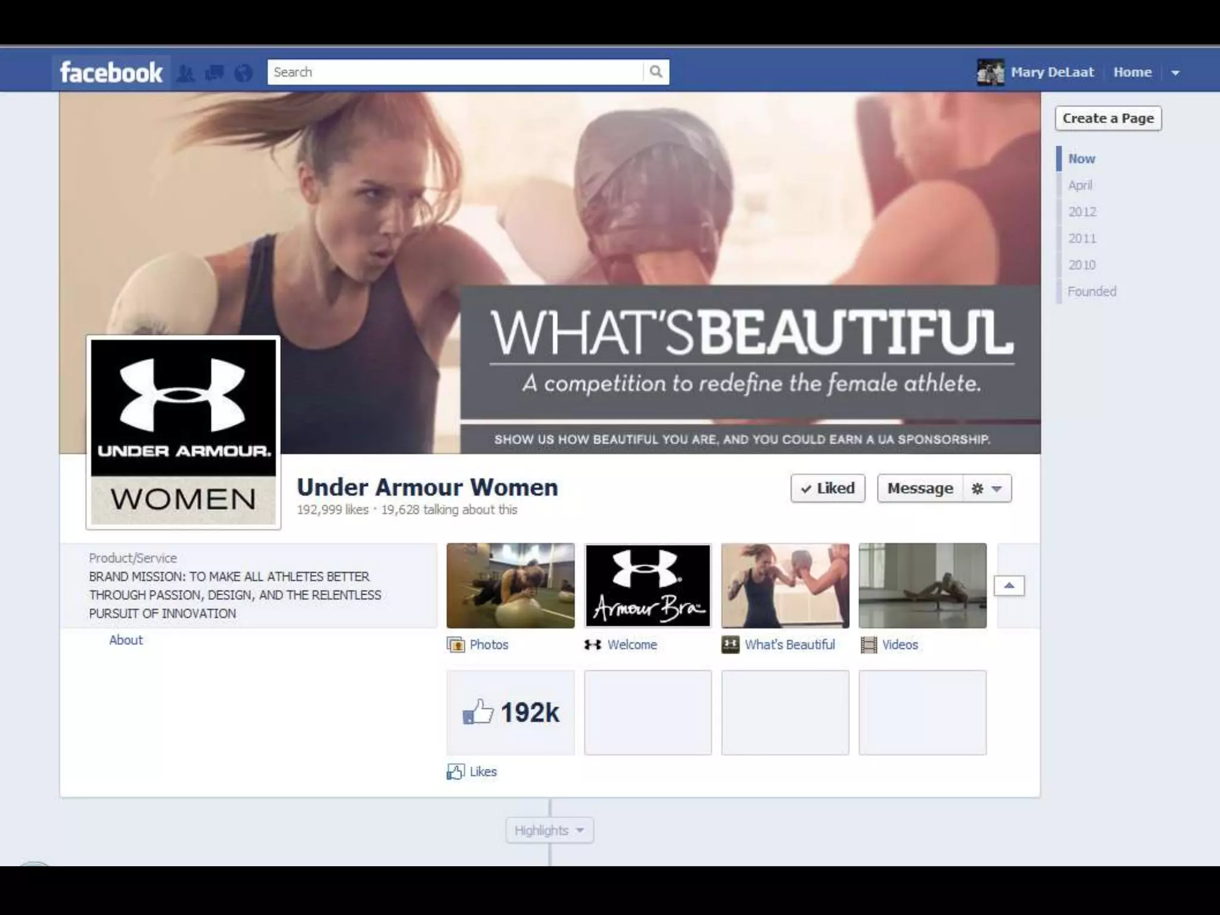
Task: Click the Create a Page button
Action: pyautogui.click(x=1108, y=118)
